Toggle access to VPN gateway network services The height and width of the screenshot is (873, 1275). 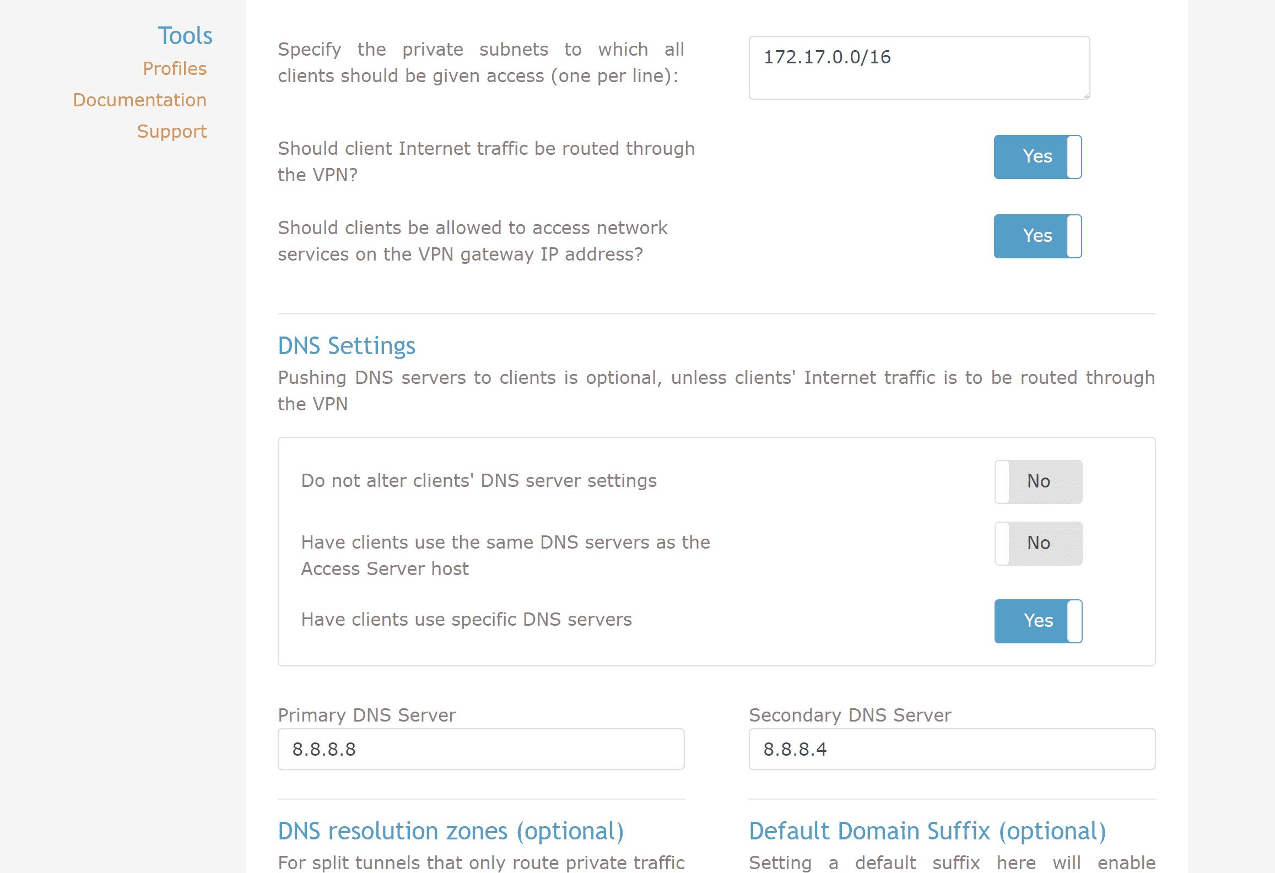coord(1038,236)
